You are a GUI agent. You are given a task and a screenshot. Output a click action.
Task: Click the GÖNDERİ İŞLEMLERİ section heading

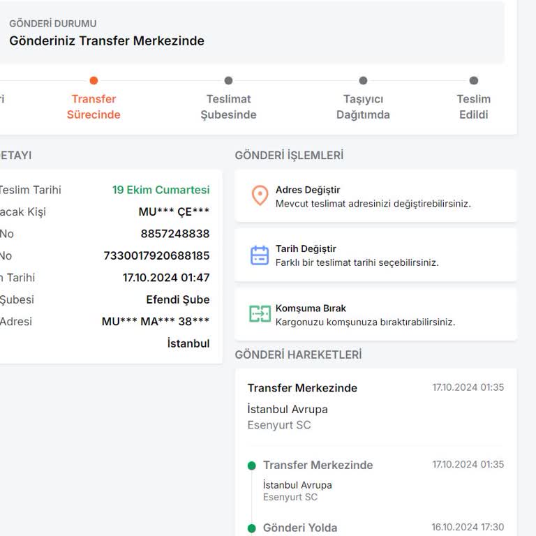(289, 155)
